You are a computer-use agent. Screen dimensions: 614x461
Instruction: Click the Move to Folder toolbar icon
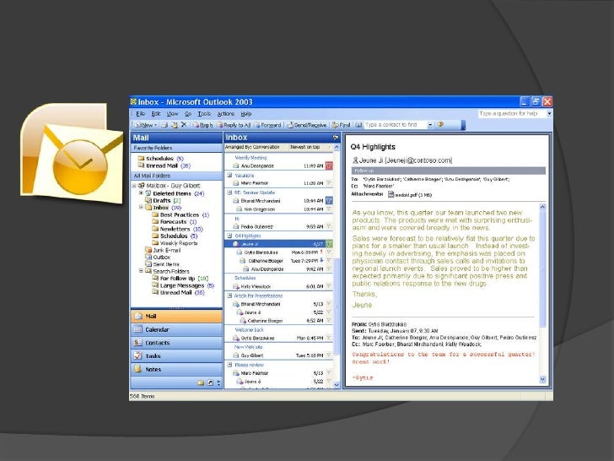pyautogui.click(x=175, y=125)
